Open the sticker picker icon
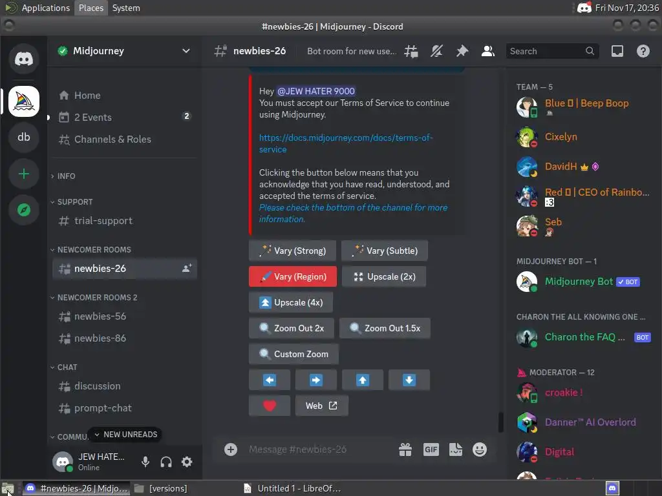 tap(455, 449)
